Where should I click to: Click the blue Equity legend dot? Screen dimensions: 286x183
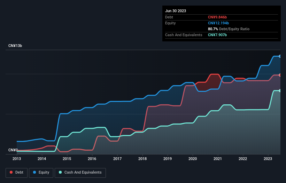tap(34, 172)
